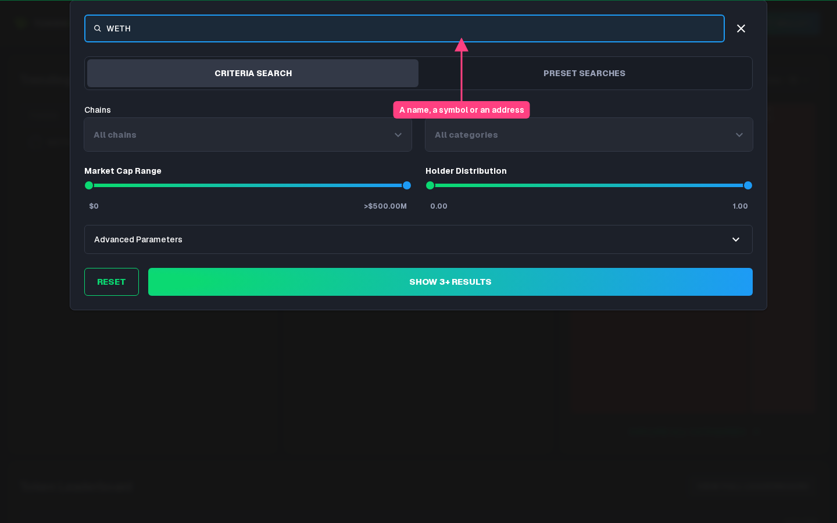Expand the Advanced Parameters section
The width and height of the screenshot is (837, 523).
(x=419, y=239)
